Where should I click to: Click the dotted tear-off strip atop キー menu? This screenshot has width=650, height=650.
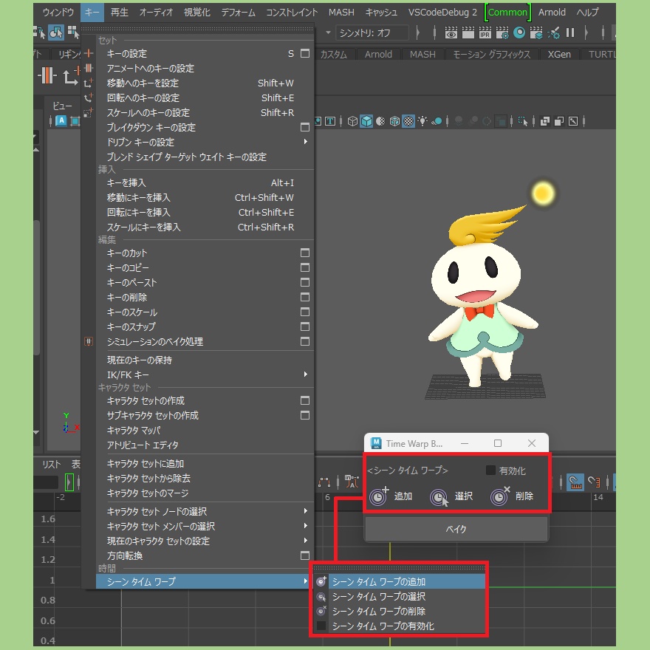tap(197, 29)
